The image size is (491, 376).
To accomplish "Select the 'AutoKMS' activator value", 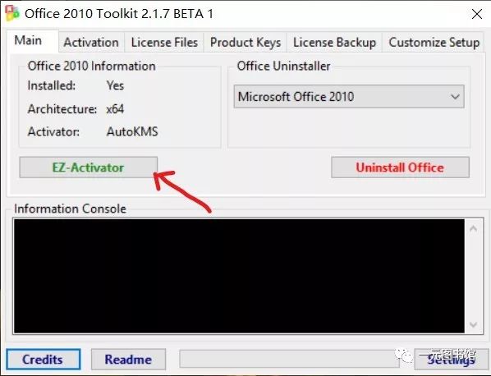I will (x=132, y=132).
